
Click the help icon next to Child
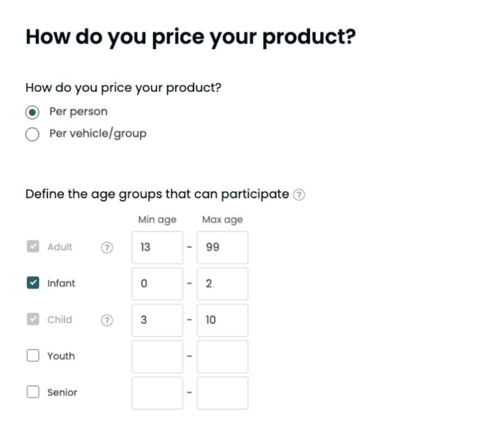point(107,320)
